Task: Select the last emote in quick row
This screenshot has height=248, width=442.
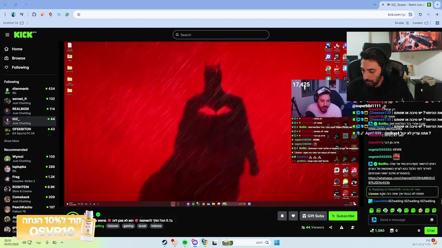Action: (434, 210)
